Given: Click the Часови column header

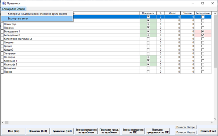Looking at the screenshot, I should (188, 13).
